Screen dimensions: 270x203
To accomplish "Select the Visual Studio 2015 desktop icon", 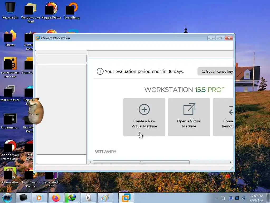I will click(x=51, y=179).
